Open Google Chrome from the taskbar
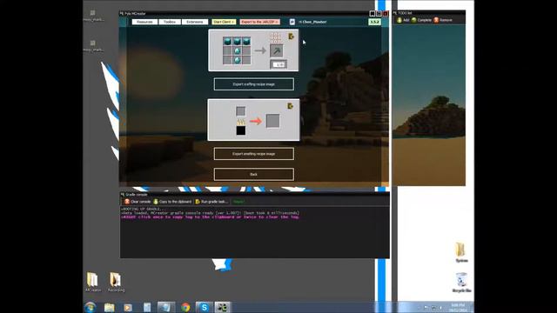The image size is (557, 313). 185,307
